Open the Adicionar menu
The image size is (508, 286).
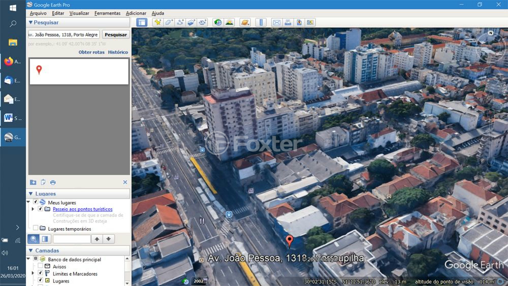point(136,13)
